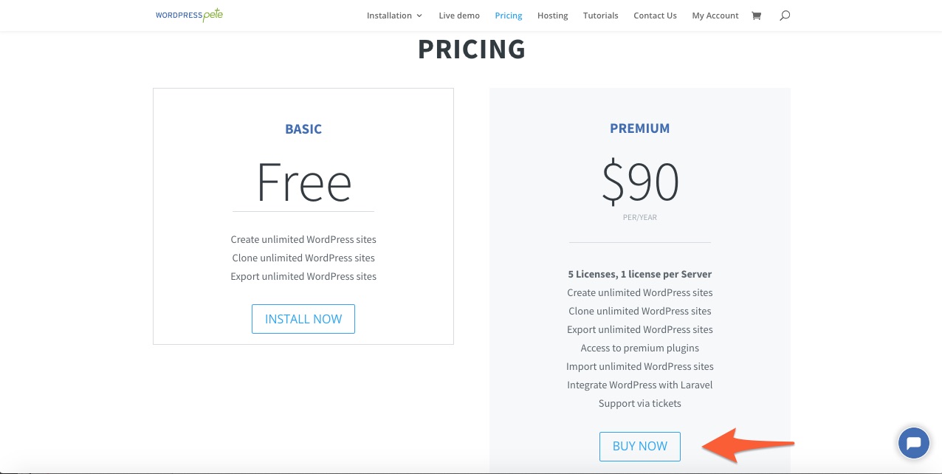Click the PRICING page title

tap(472, 49)
